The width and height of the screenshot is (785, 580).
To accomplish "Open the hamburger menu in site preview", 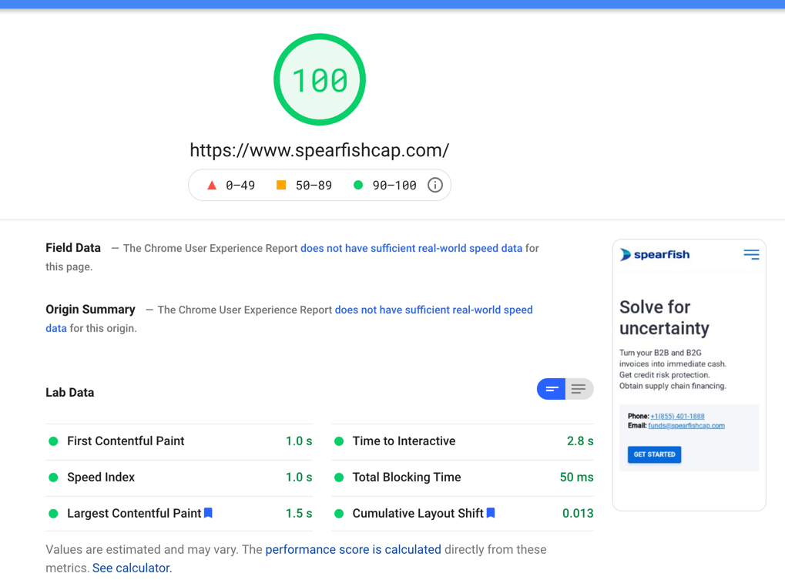I will click(751, 254).
